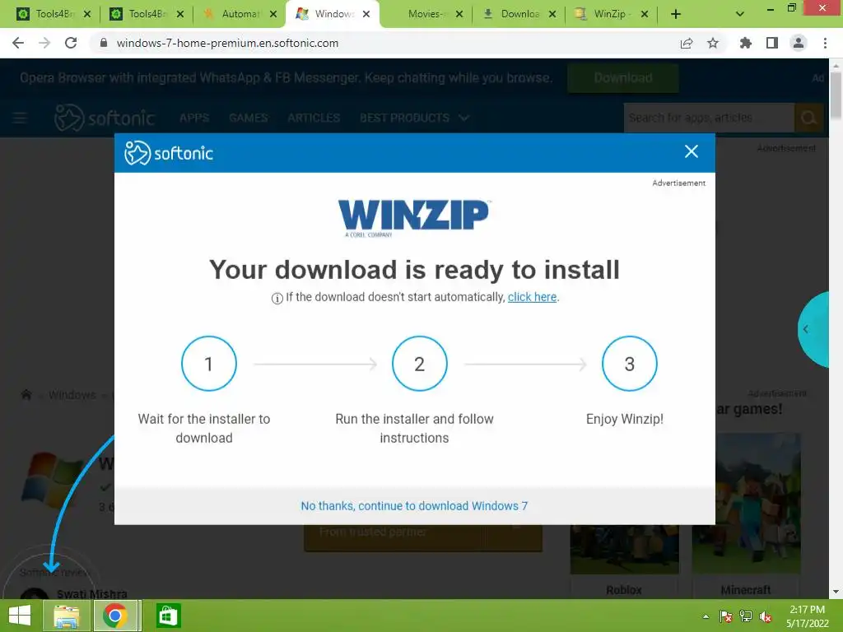843x632 pixels.
Task: Continue to download Windows 7 link
Action: (x=414, y=506)
